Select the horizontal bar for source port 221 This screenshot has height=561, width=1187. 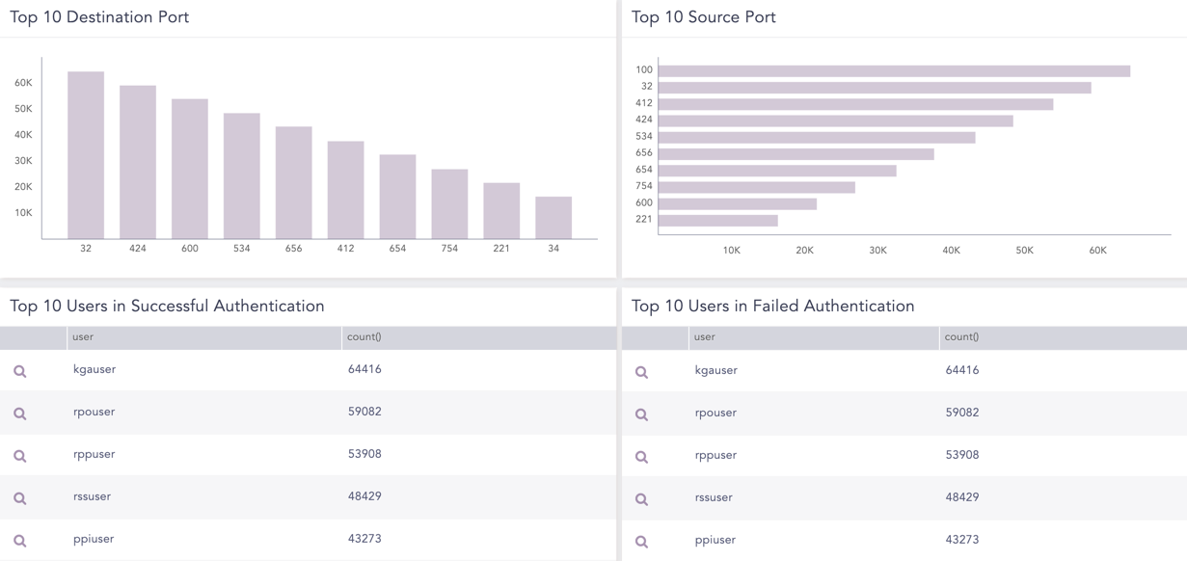pyautogui.click(x=718, y=221)
